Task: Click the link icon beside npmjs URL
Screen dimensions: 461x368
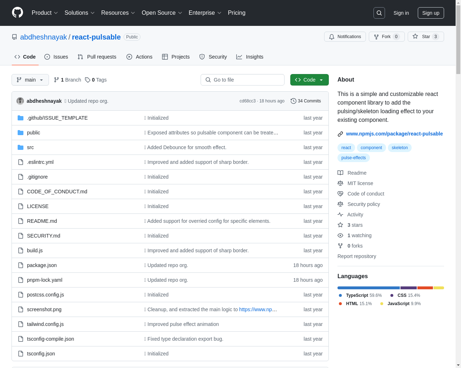Action: 340,134
